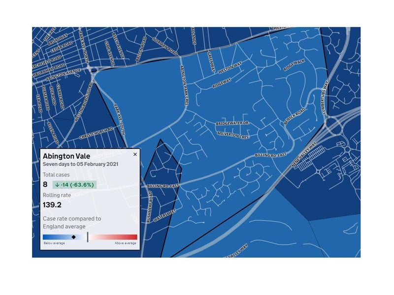Click the Weston Way street label

[230, 68]
